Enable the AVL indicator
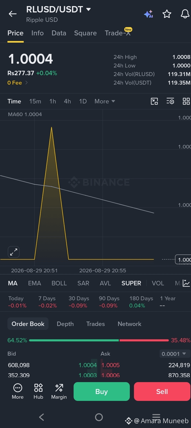 (105, 283)
